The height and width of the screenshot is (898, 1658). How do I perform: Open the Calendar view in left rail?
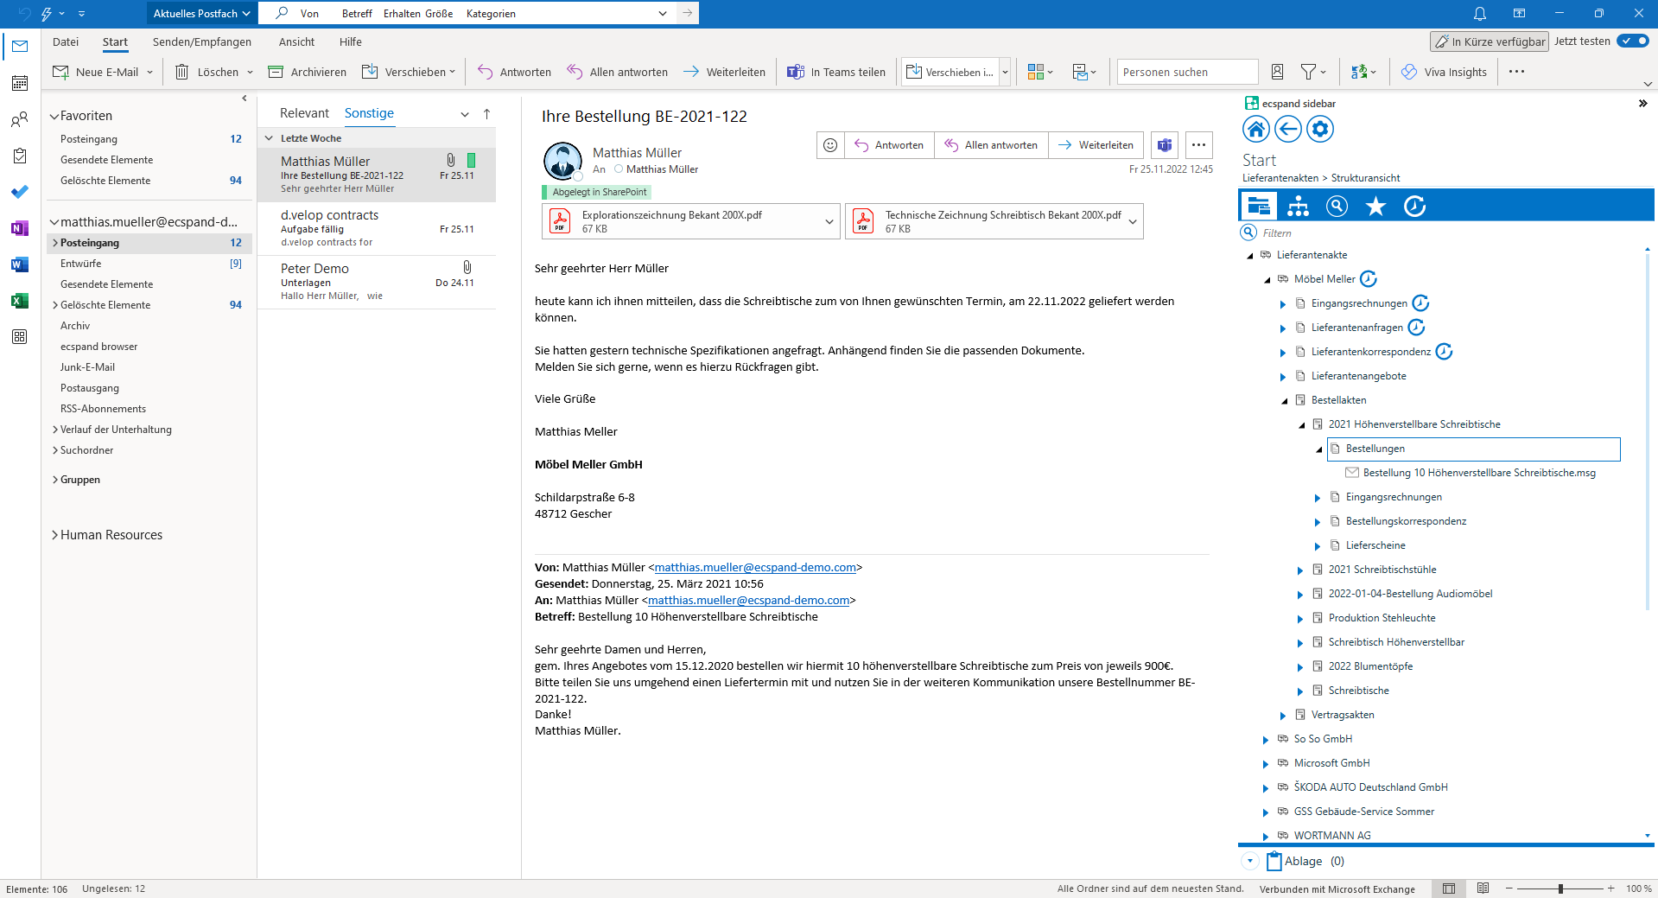[20, 83]
